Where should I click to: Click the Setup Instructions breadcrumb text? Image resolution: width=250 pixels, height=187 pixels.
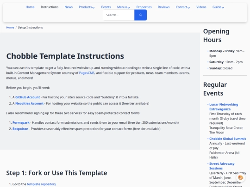coord(30,28)
